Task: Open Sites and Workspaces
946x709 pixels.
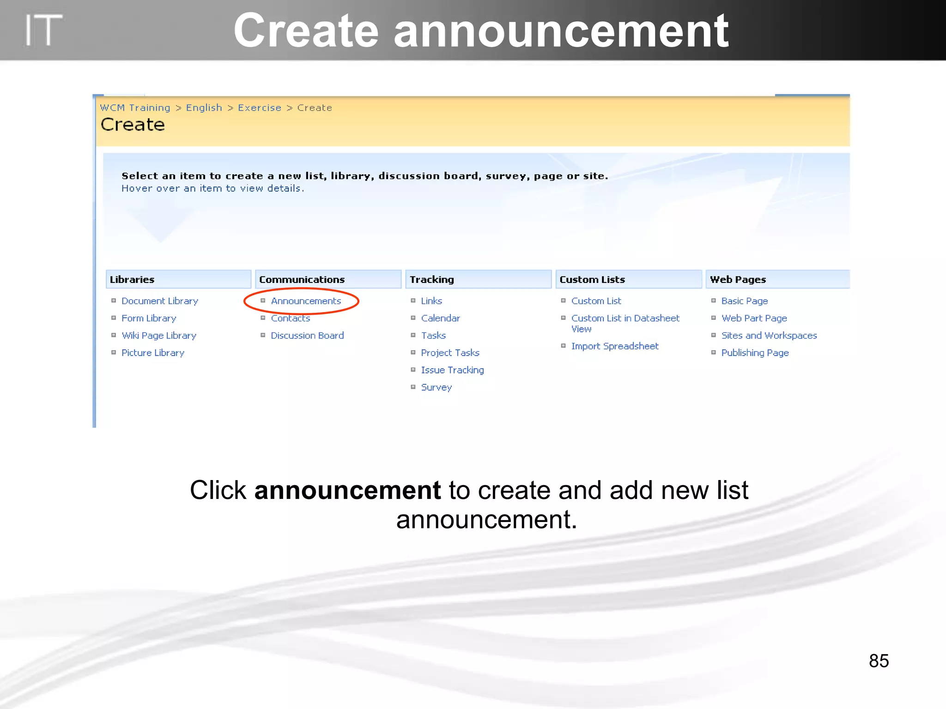Action: coord(769,336)
